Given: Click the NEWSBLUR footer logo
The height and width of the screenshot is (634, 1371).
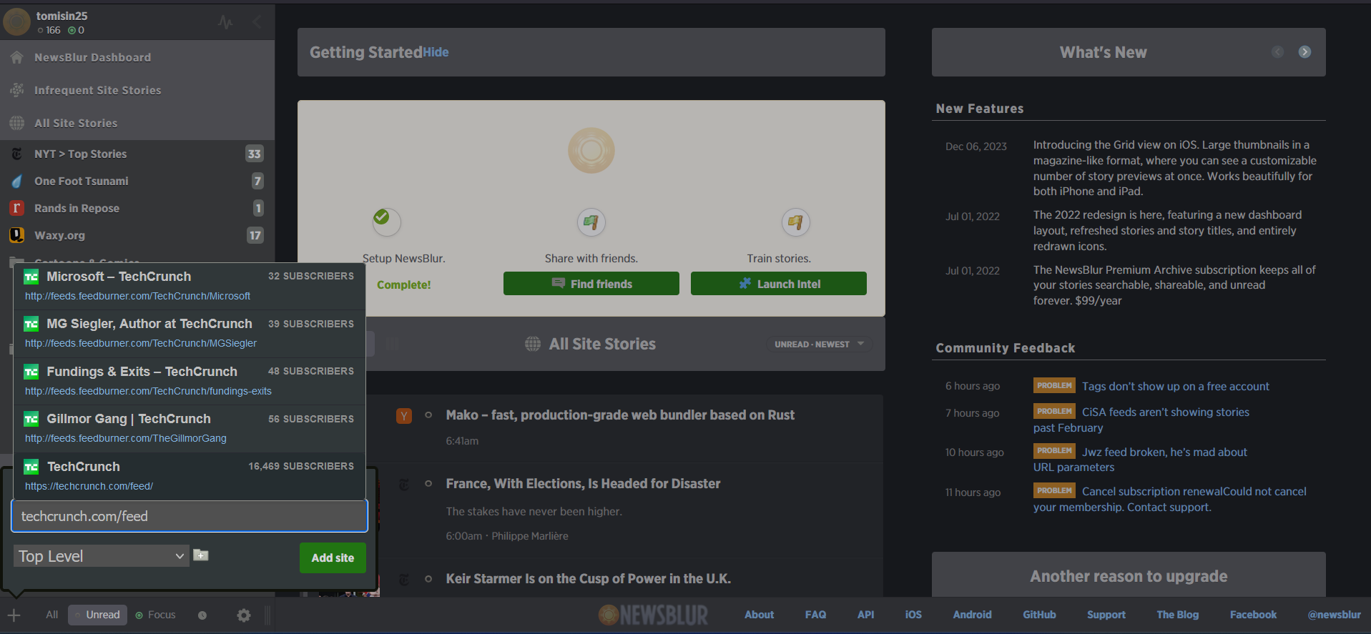Looking at the screenshot, I should [653, 615].
